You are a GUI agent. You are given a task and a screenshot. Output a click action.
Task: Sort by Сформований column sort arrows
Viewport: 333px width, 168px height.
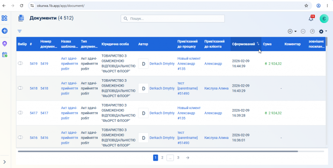point(258,43)
